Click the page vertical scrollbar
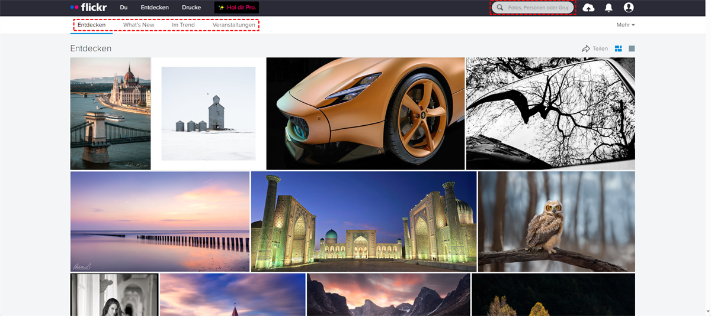The height and width of the screenshot is (316, 711). (x=708, y=158)
